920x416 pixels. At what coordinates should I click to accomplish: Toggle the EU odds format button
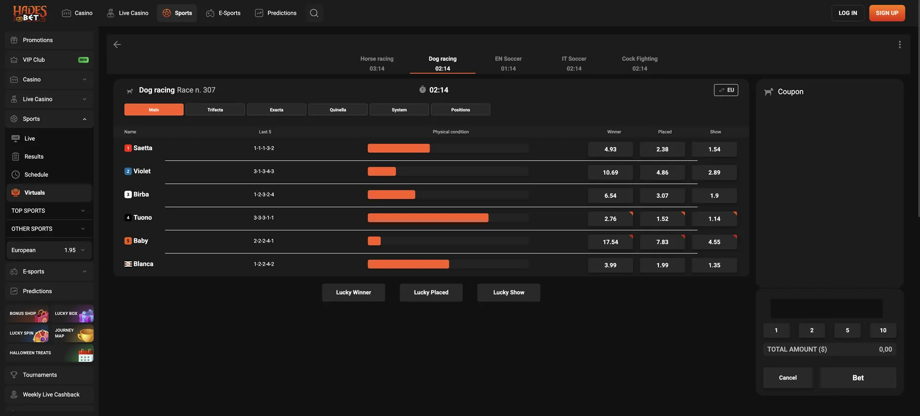(x=726, y=90)
